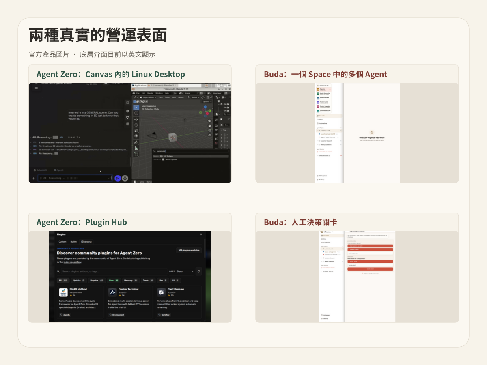
Task: Click the Agent Zero chat message input
Action: pyautogui.click(x=75, y=178)
